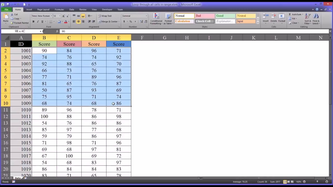The height and width of the screenshot is (187, 333).
Task: Toggle Bottom Align vertical alignment
Action: click(83, 16)
